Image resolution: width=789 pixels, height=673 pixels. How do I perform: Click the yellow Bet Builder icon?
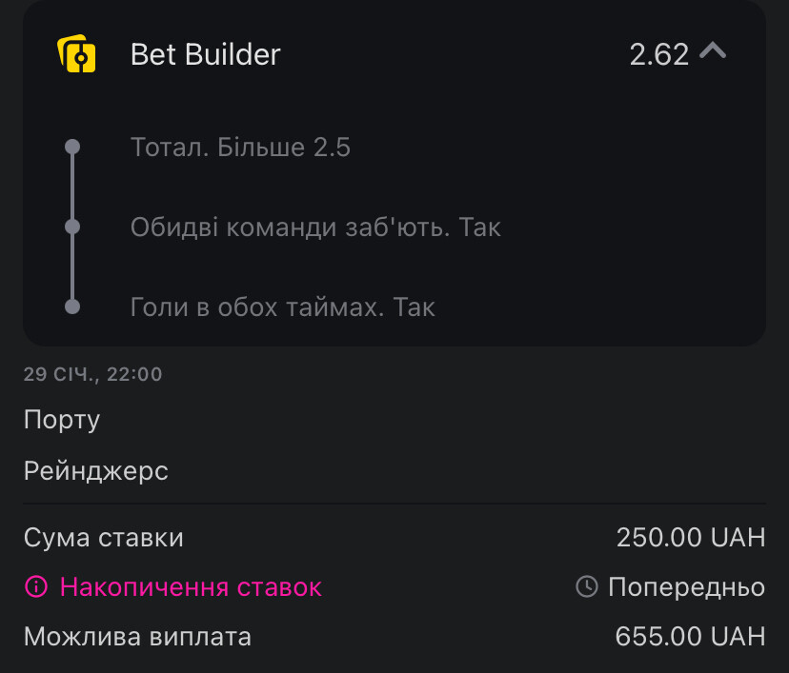(x=77, y=54)
